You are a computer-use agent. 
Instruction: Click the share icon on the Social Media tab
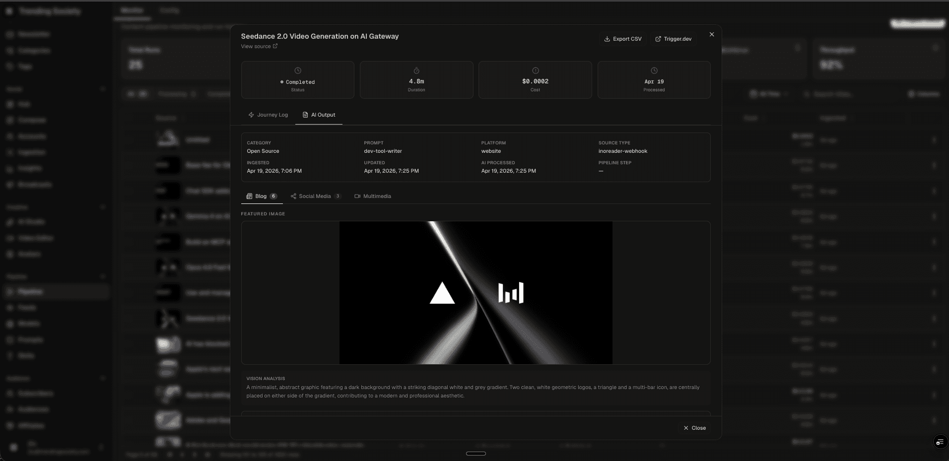coord(293,196)
